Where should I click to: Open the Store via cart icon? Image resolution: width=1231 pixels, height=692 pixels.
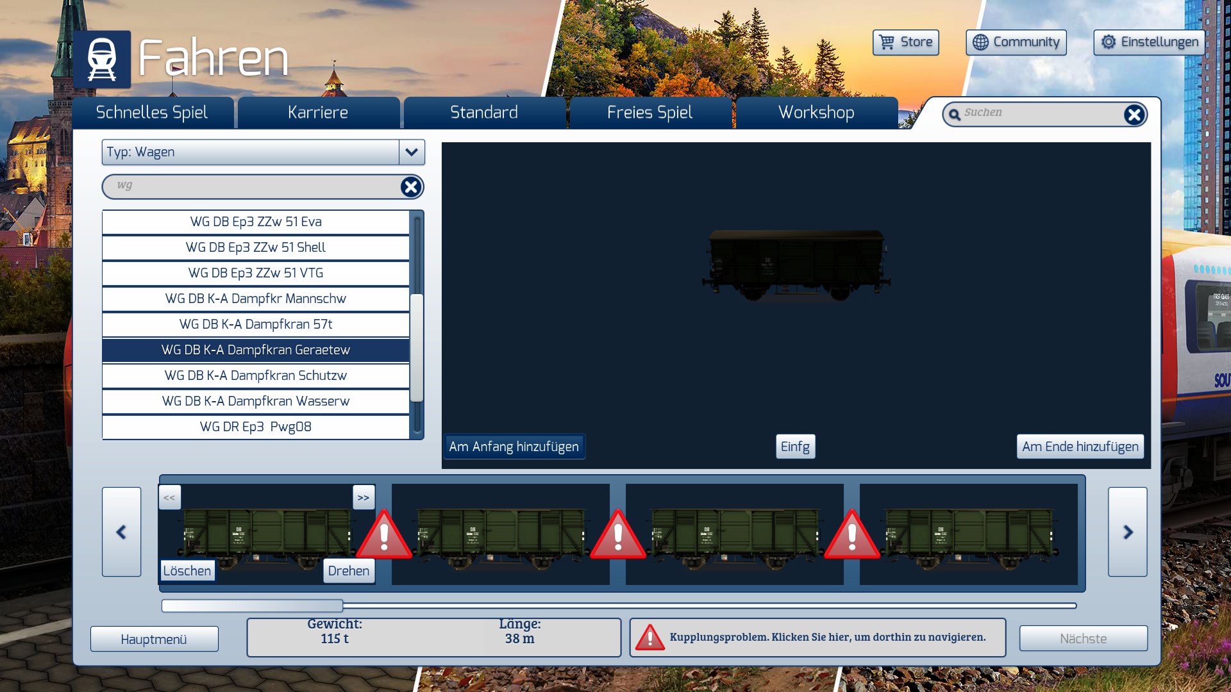pos(887,42)
